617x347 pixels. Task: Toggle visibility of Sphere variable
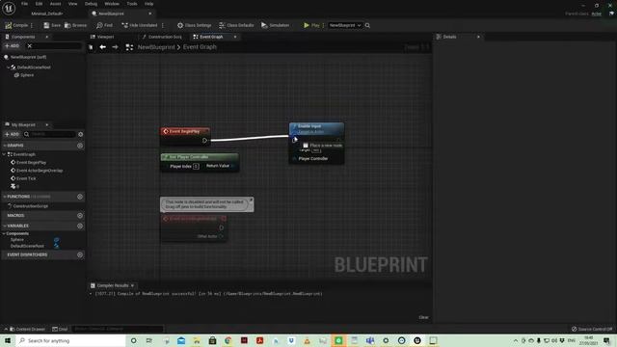pos(56,240)
